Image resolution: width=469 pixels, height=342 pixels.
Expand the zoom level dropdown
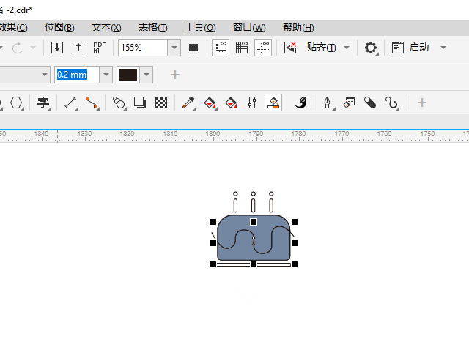(174, 48)
